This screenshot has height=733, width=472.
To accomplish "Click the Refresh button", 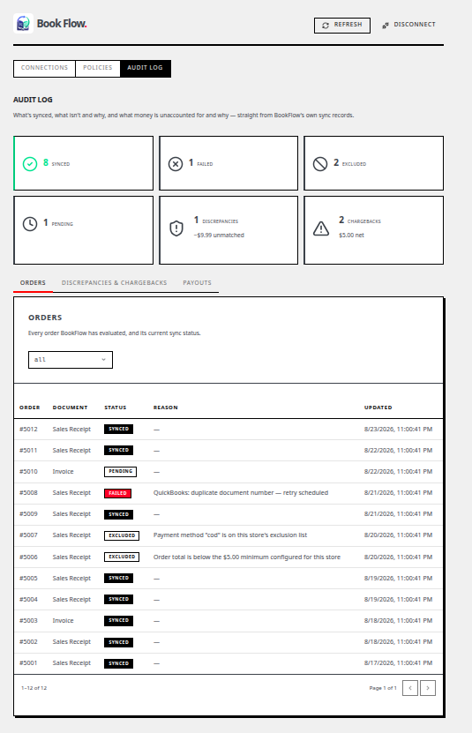I will pos(342,26).
